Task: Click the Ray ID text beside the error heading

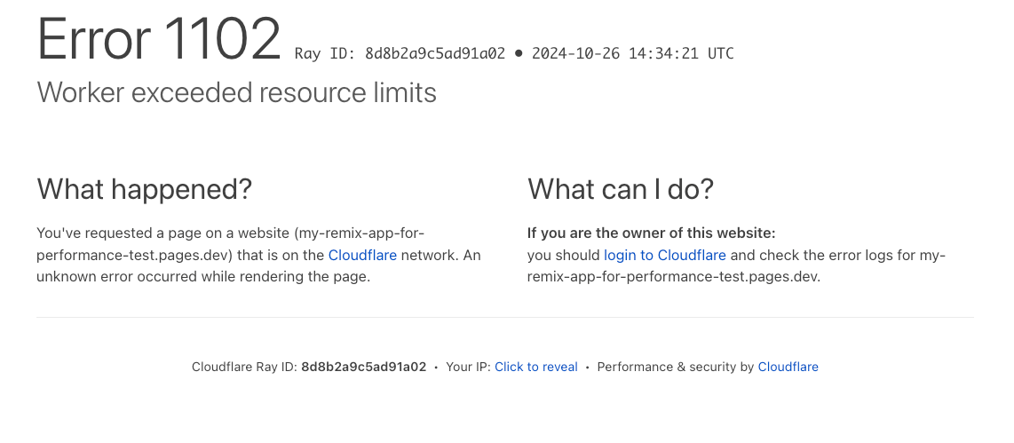Action: 400,53
